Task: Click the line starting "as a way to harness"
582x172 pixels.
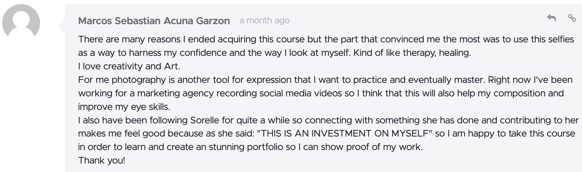Action: pos(275,53)
